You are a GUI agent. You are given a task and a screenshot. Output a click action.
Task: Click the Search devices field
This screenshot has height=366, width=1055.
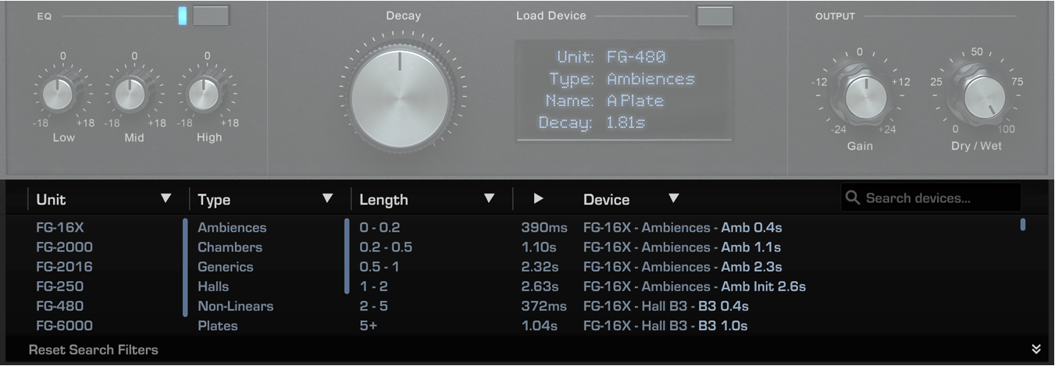point(931,198)
